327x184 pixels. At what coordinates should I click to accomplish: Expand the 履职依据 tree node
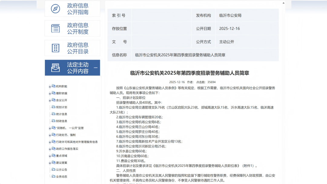pyautogui.click(x=50, y=94)
